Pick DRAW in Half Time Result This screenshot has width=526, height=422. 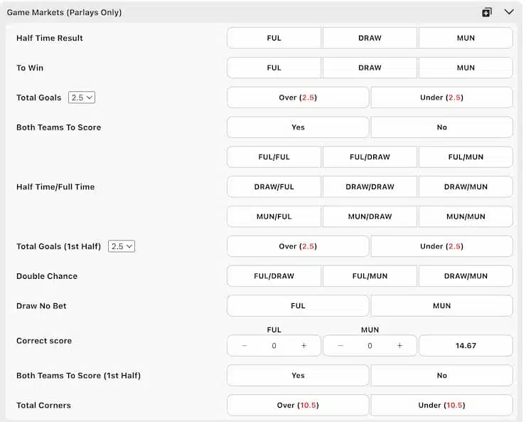coord(370,38)
